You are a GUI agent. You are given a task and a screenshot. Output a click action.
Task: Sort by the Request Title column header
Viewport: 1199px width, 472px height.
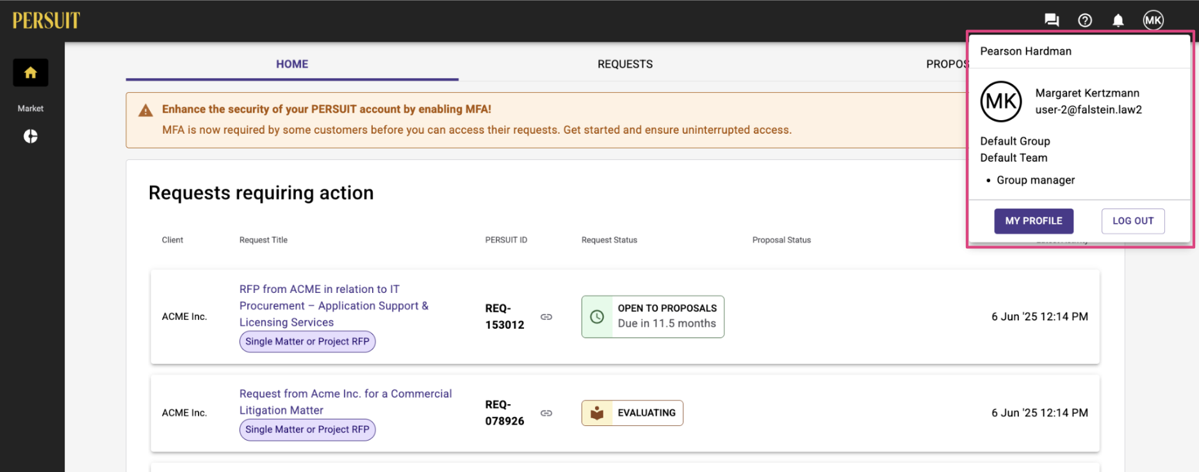263,240
